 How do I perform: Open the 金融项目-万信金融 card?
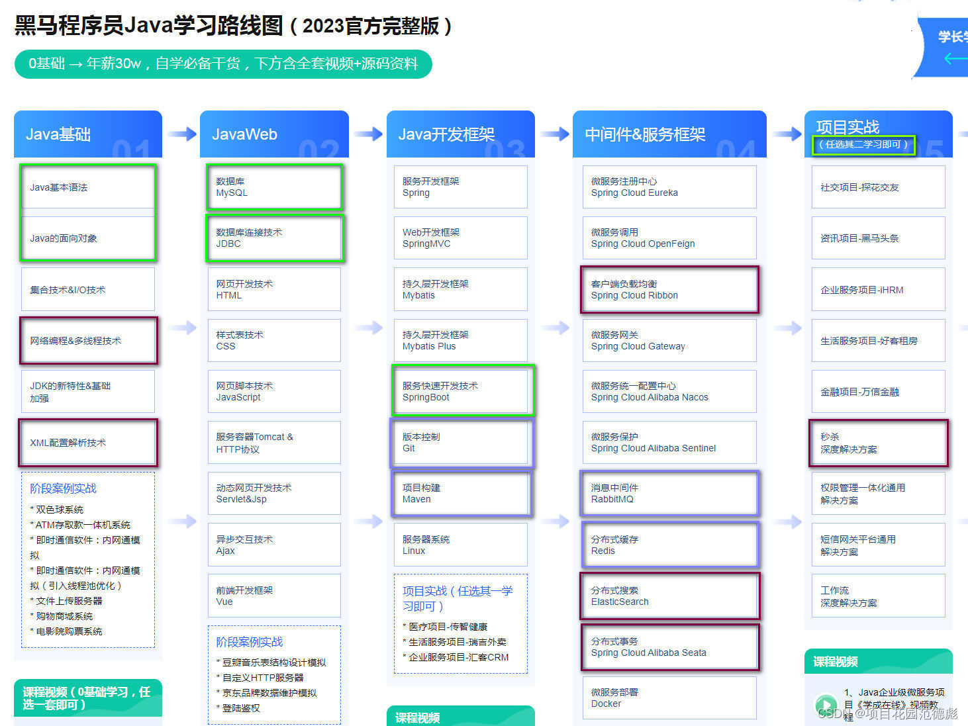coord(879,391)
